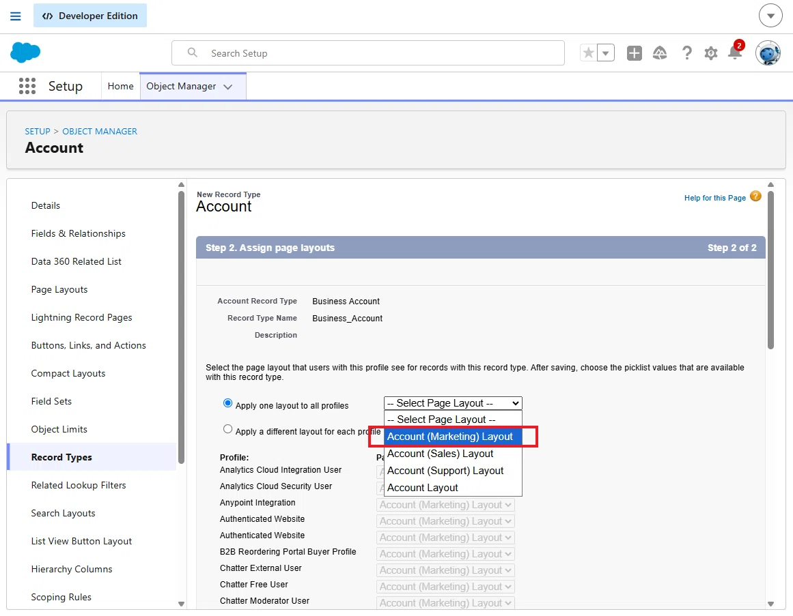The height and width of the screenshot is (616, 793).
Task: Click the orange help icon beside Help for this Page
Action: (755, 196)
